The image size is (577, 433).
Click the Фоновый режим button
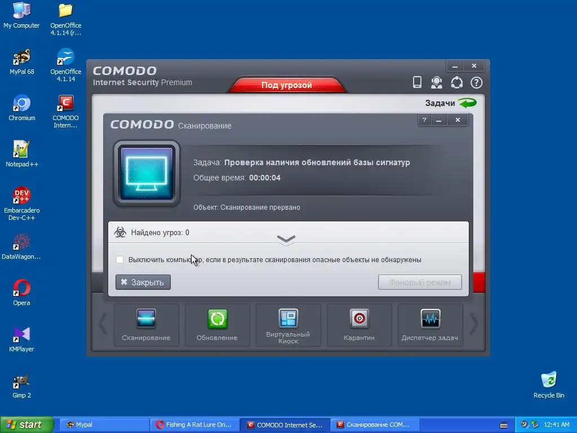pos(420,282)
